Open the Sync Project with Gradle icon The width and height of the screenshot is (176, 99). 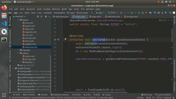[x=159, y=13]
